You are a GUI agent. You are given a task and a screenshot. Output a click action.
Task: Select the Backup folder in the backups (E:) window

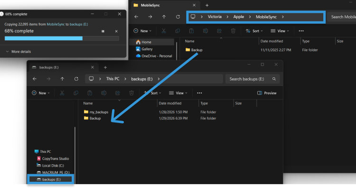pos(93,118)
